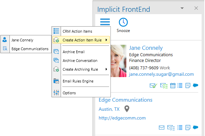
Task: Expand the Create Archiving Rule submenu
Action: [81, 69]
